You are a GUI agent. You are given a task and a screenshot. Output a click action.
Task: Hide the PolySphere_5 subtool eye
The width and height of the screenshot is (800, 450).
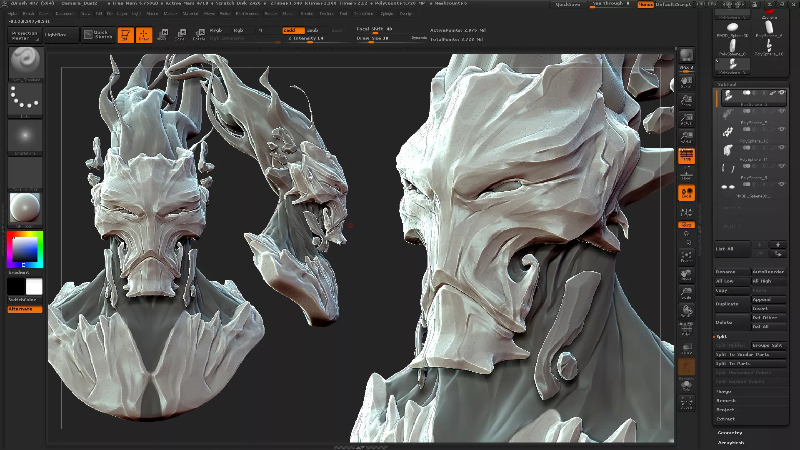pos(782,111)
